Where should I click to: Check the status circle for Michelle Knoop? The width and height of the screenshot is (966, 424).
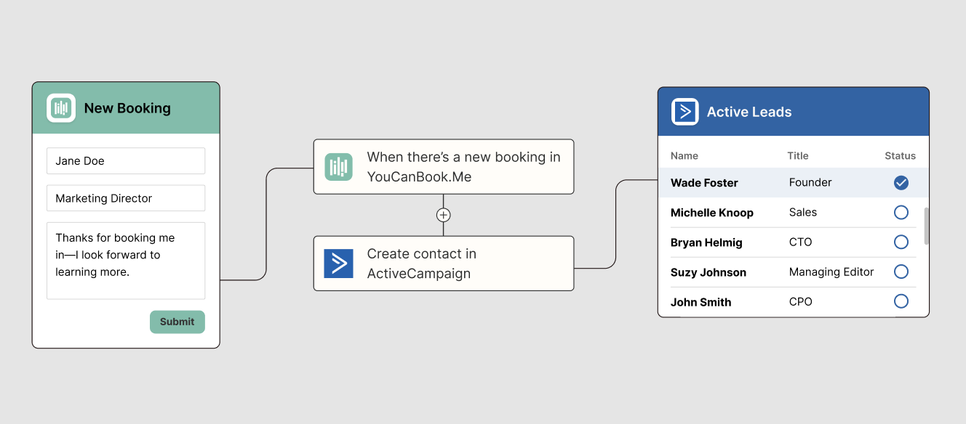click(901, 213)
